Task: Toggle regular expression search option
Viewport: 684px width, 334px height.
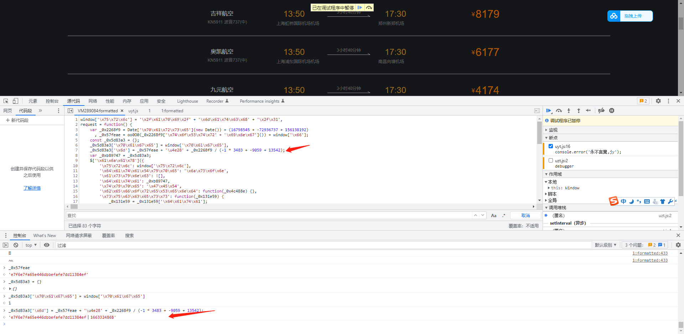Action: pos(504,215)
